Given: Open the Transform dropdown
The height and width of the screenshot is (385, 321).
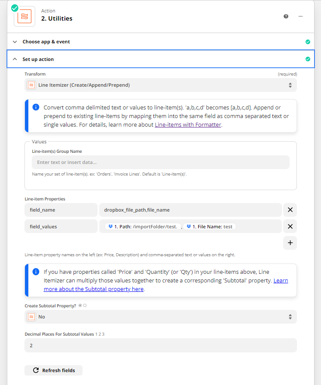Looking at the screenshot, I should pos(161,85).
